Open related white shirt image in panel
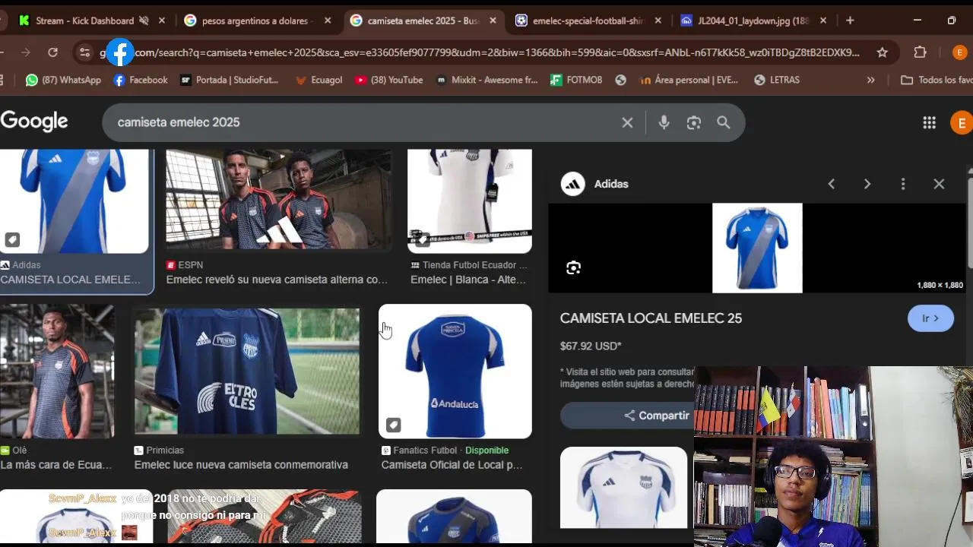 click(623, 487)
